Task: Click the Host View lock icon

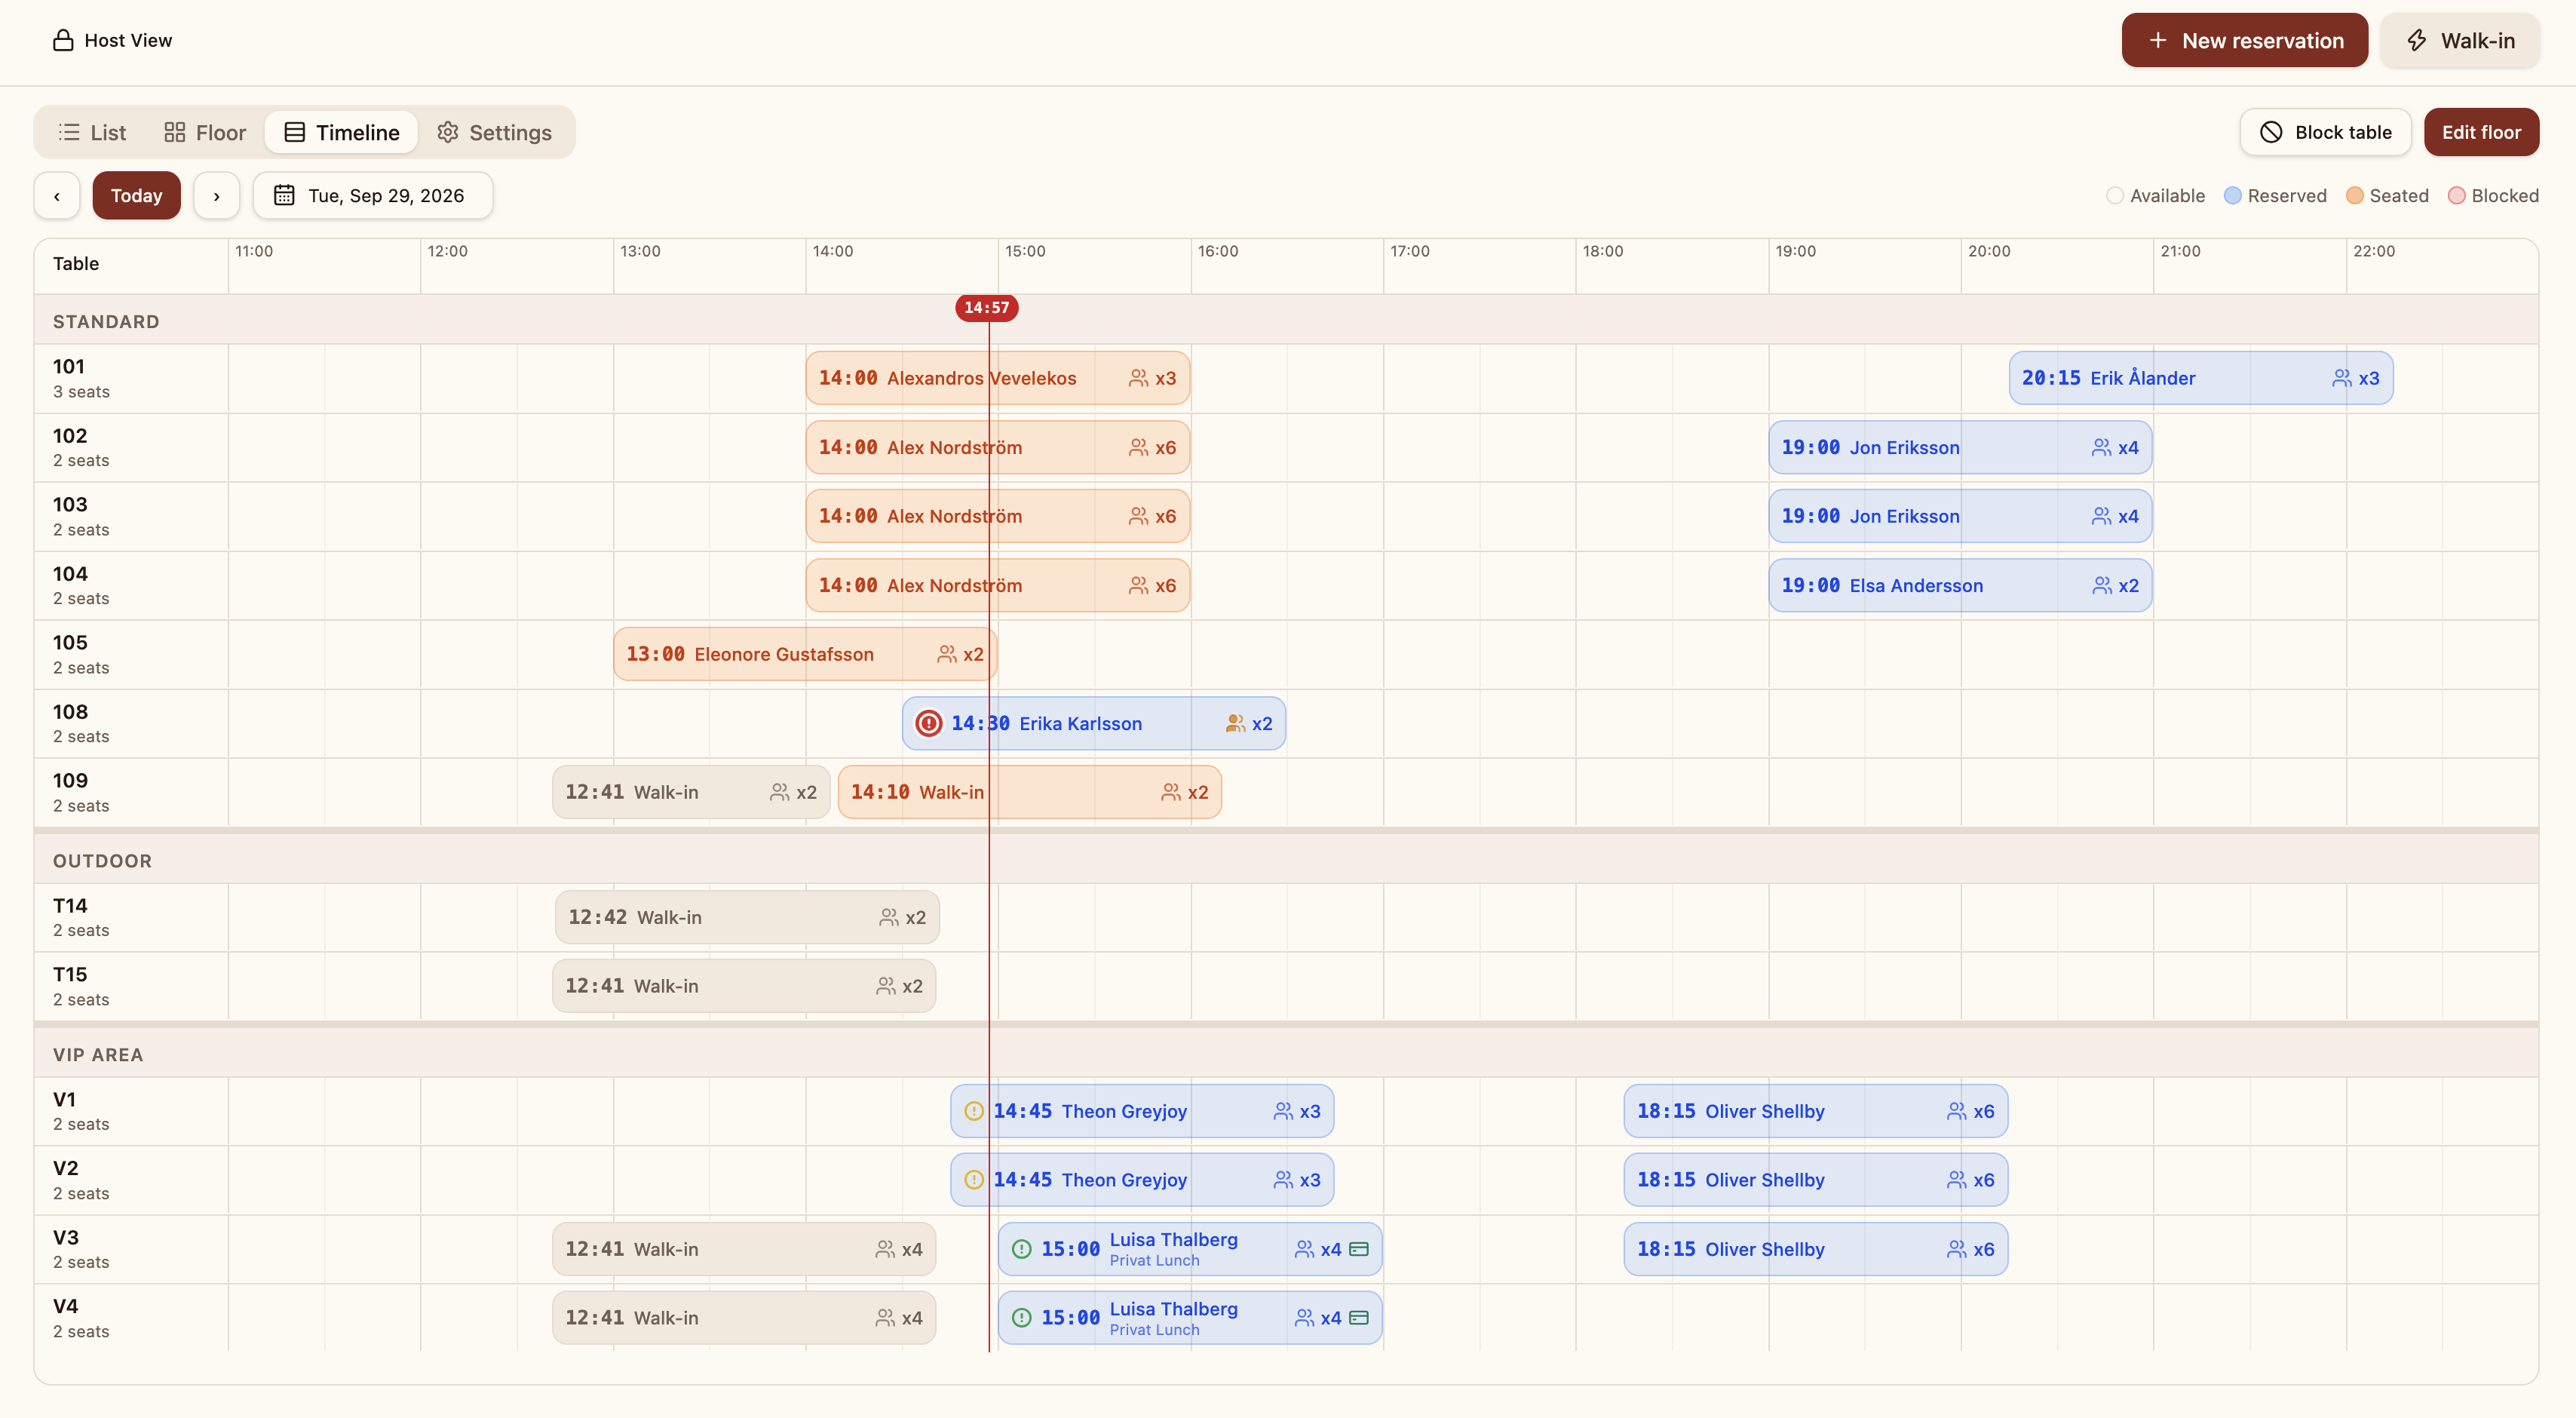Action: click(x=63, y=40)
